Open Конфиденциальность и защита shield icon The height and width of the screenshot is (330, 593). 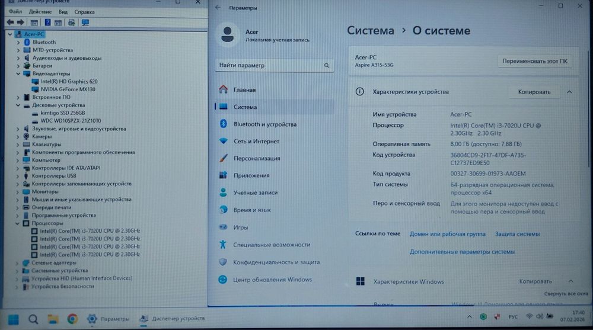[x=223, y=262]
